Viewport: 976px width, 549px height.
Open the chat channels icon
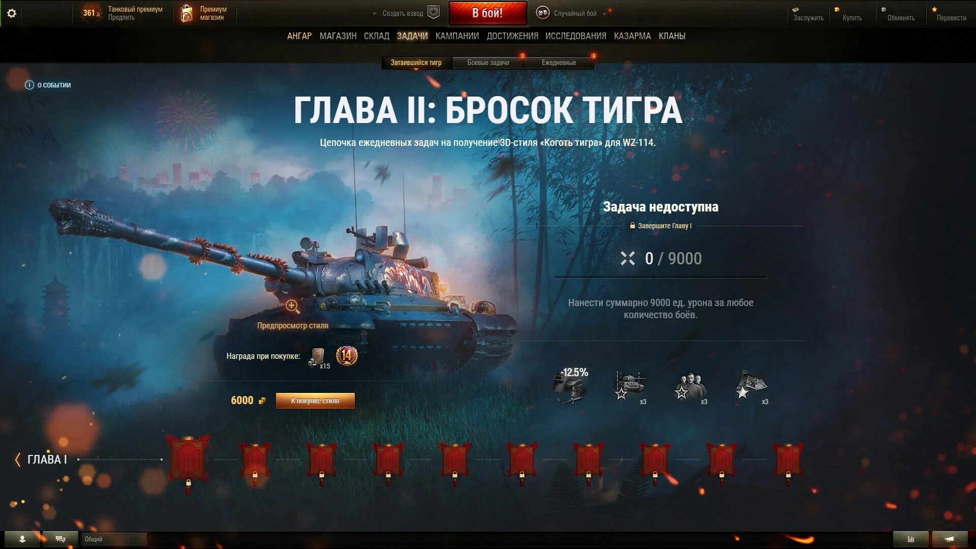click(x=60, y=539)
